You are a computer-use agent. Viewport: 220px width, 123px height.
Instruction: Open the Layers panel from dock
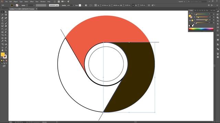(218, 40)
